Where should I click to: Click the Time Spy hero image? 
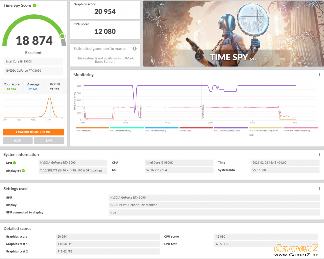234,34
